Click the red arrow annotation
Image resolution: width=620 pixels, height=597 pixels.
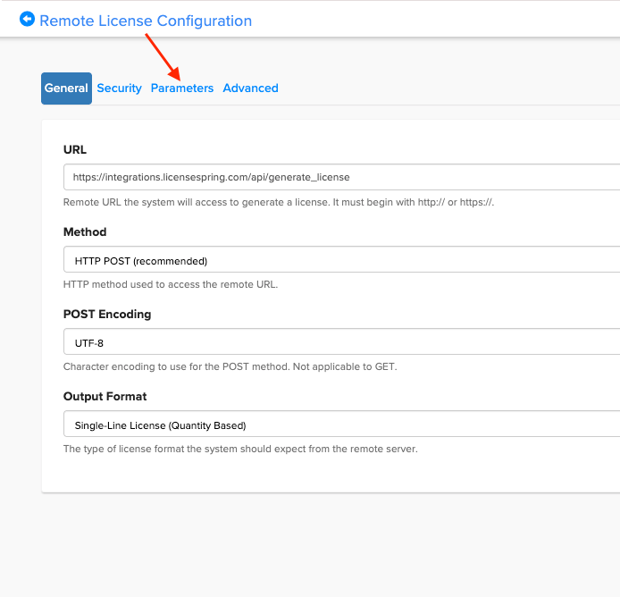tap(163, 56)
